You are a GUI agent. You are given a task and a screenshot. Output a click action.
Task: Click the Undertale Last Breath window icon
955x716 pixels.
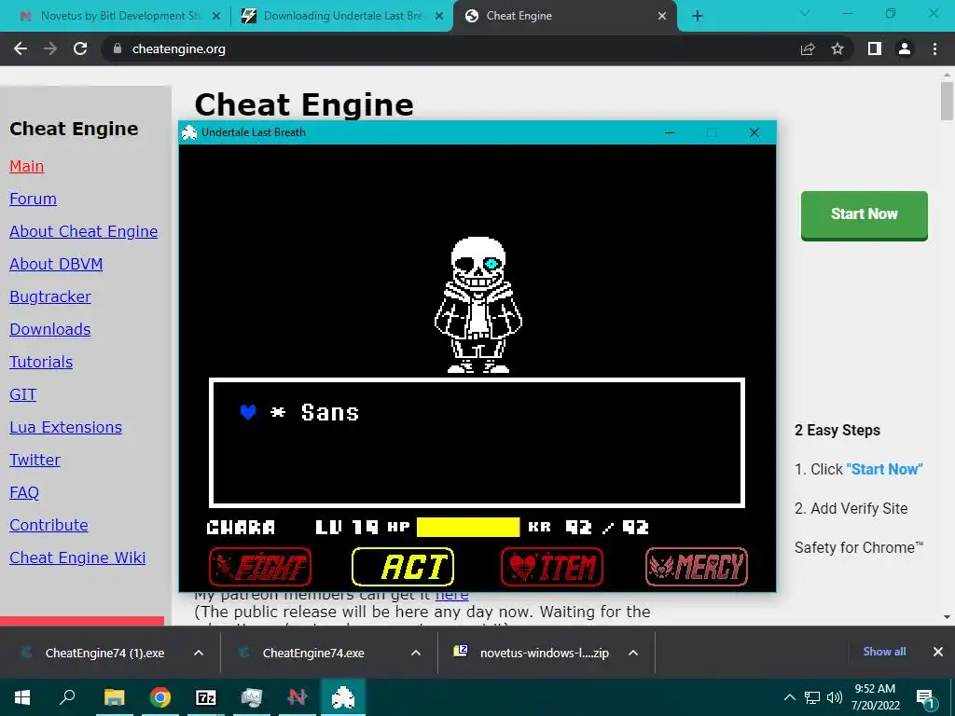point(189,132)
